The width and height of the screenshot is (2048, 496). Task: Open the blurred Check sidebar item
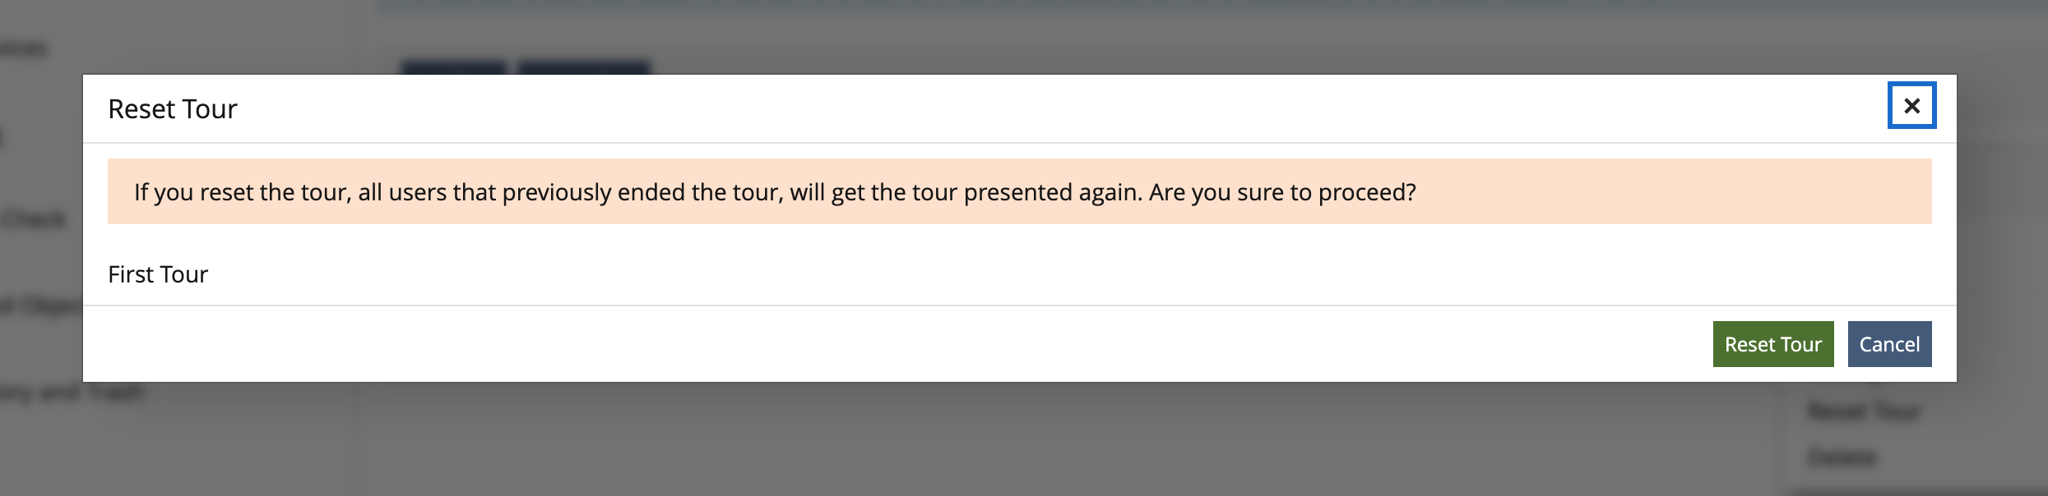(x=35, y=219)
